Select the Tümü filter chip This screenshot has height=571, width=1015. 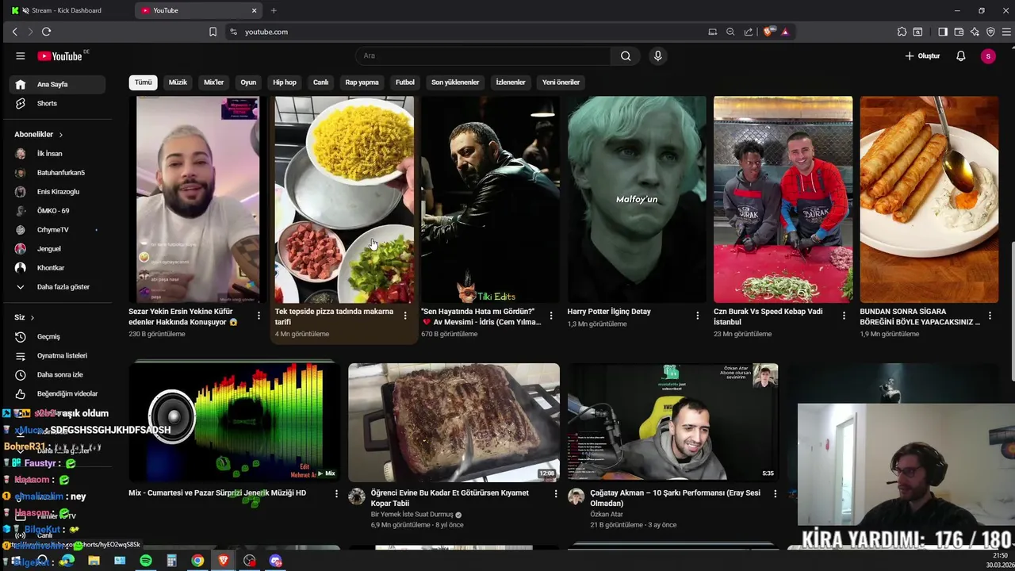pos(143,82)
